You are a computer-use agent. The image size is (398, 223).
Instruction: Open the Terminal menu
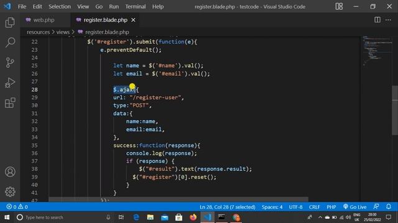136,7
